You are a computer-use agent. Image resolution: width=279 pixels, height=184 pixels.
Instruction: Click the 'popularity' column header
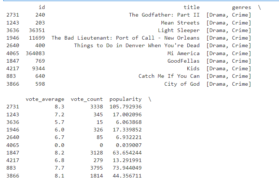tap(126, 99)
